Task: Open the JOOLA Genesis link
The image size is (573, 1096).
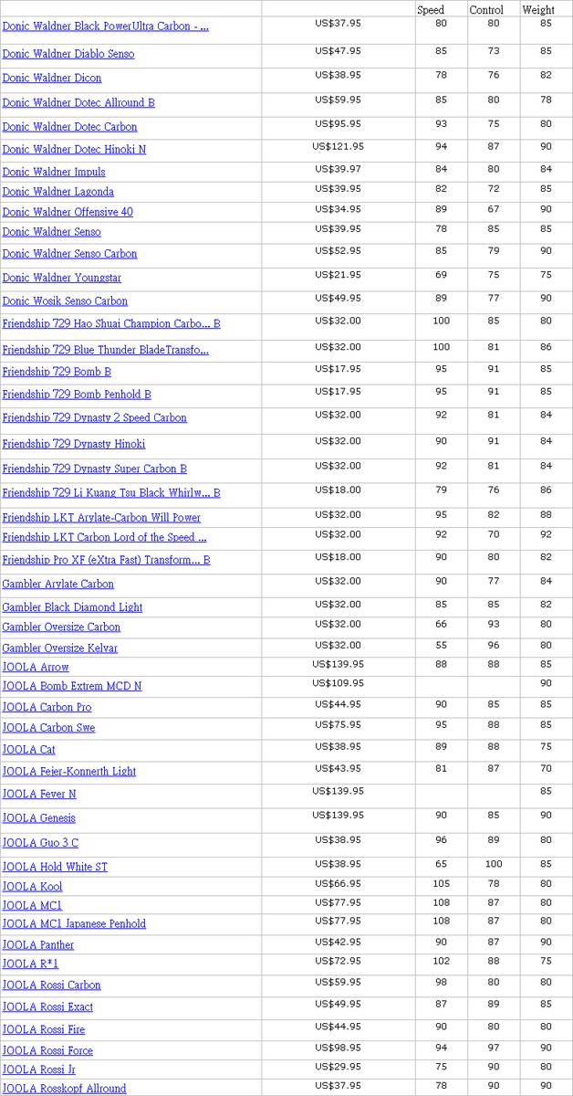Action: tap(39, 818)
